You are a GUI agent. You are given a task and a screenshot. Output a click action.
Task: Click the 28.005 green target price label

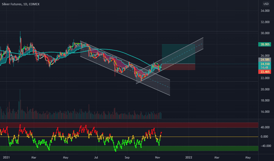tap(265, 44)
